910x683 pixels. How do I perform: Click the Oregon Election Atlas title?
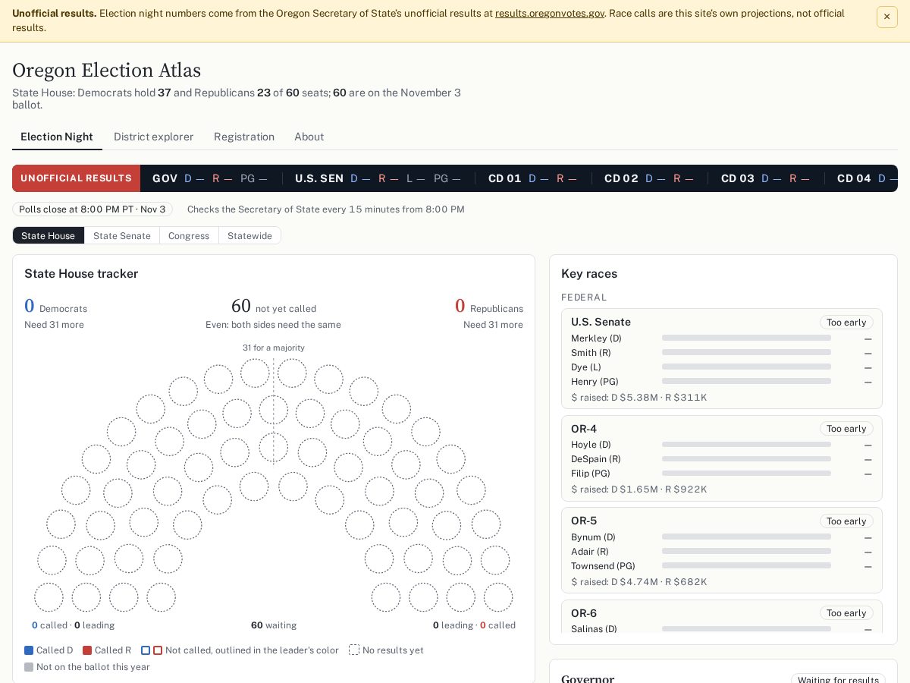(106, 71)
